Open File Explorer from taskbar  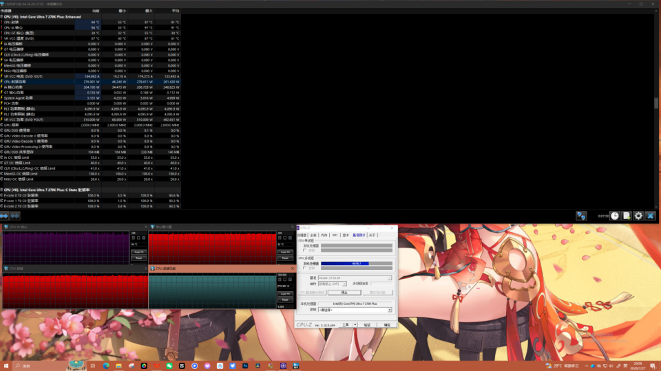[118, 366]
